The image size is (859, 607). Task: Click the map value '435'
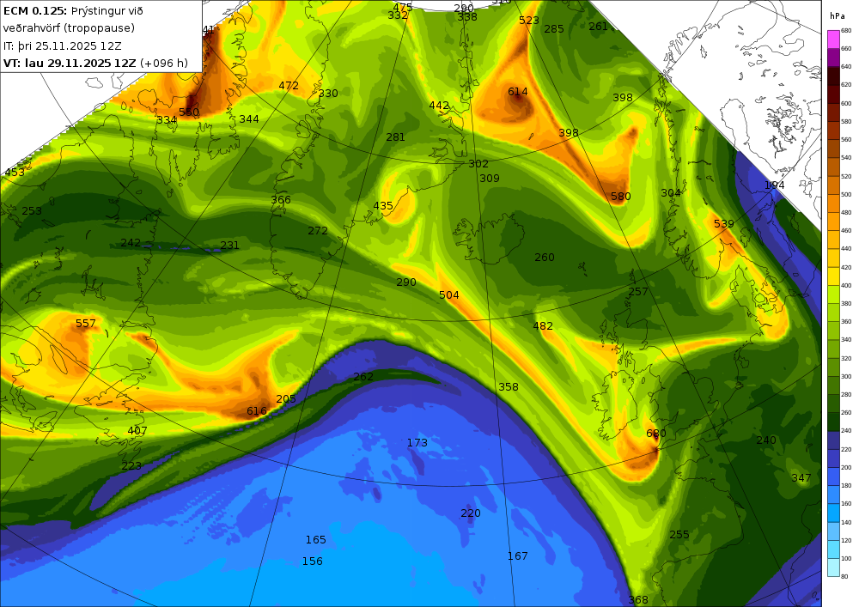coord(383,206)
